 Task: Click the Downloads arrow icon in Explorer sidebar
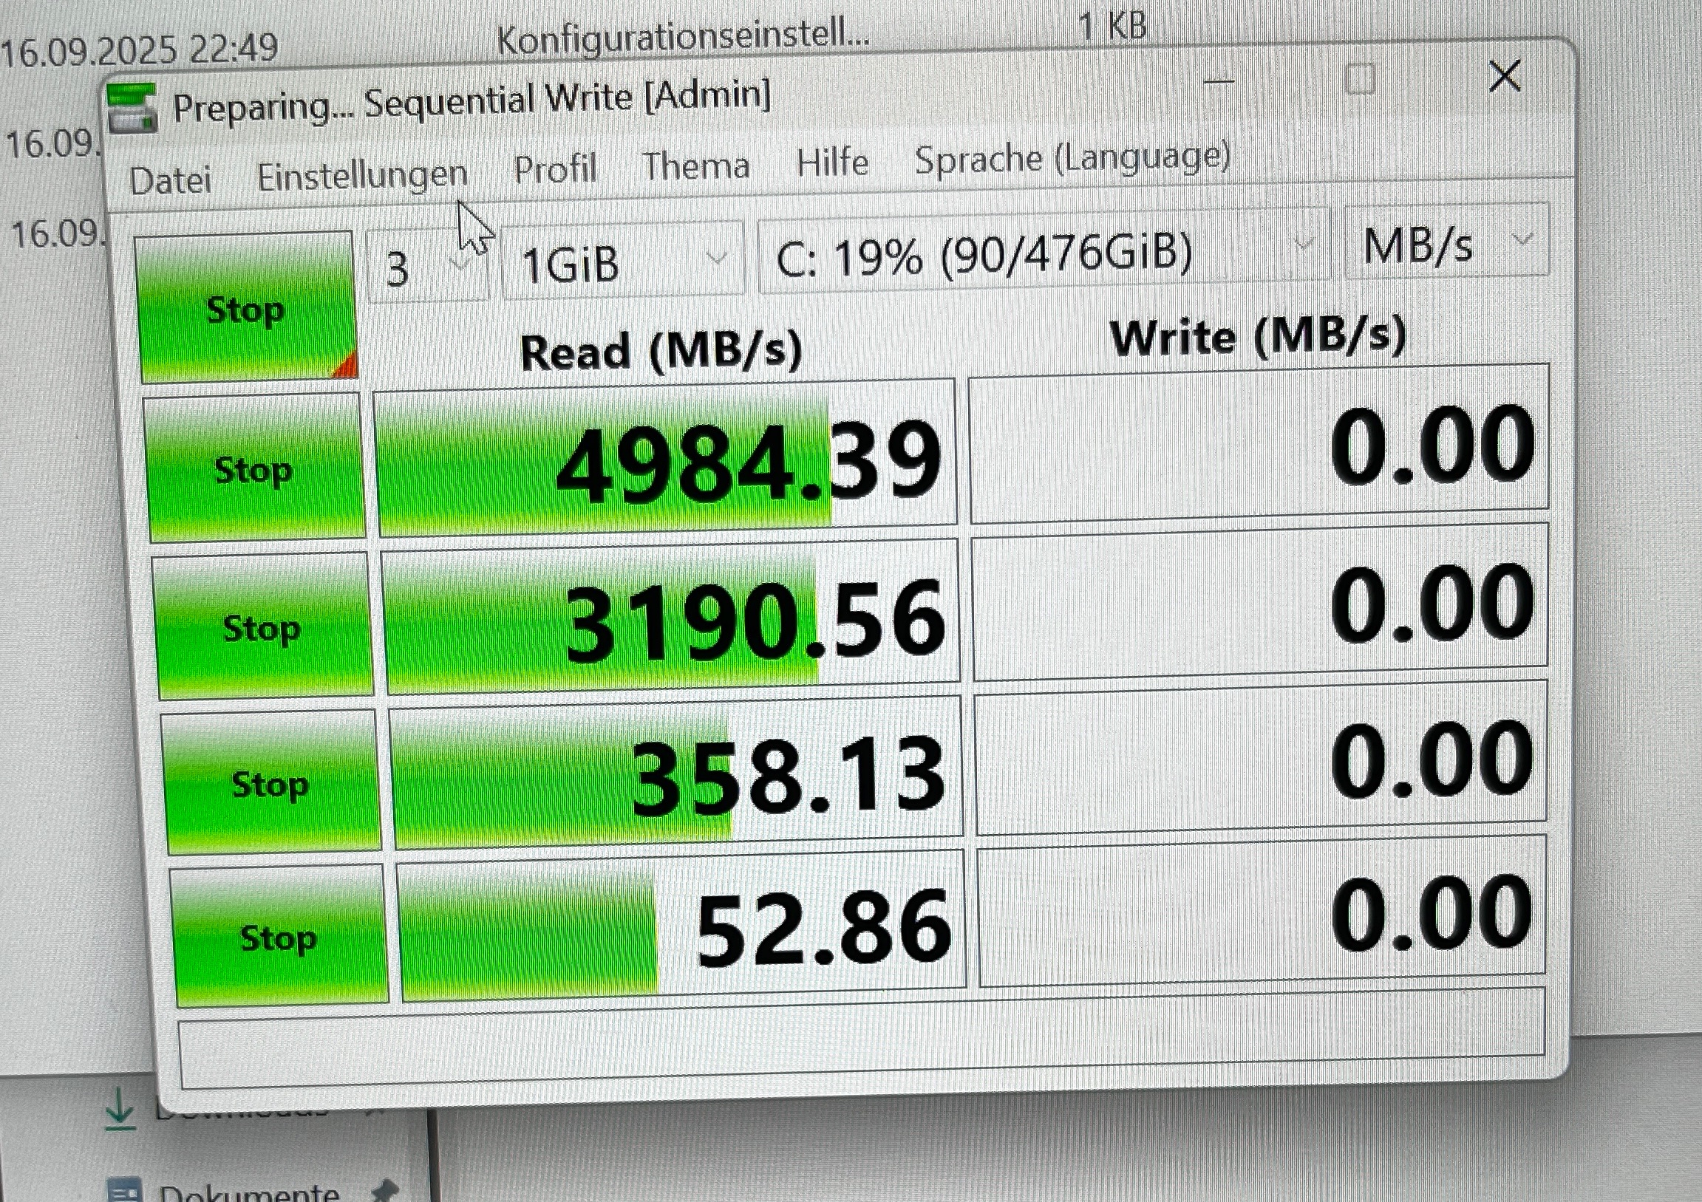click(119, 1110)
